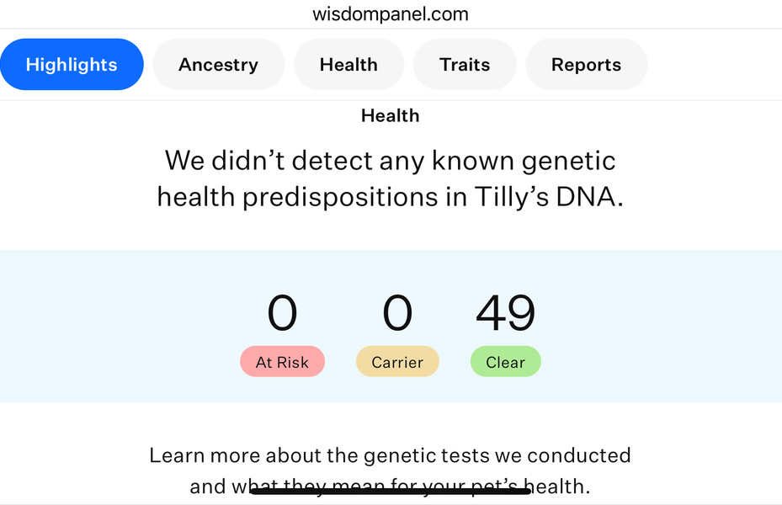
Task: Click the Health section label
Action: click(390, 115)
